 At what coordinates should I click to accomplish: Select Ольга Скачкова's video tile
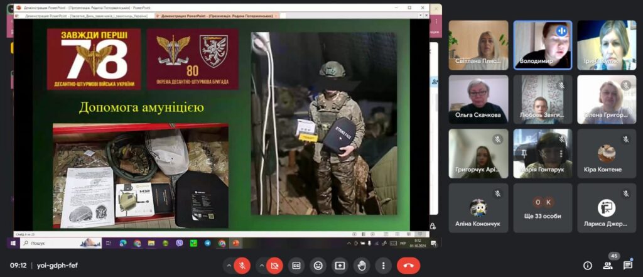[478, 99]
